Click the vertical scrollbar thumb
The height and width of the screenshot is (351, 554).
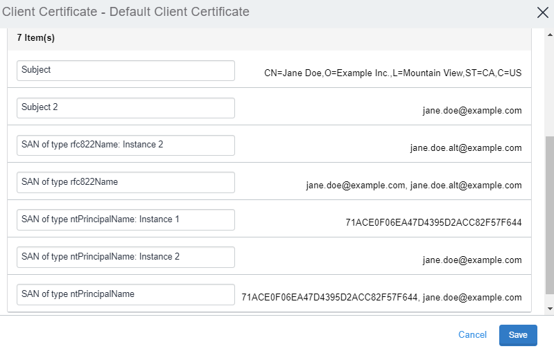point(550,215)
